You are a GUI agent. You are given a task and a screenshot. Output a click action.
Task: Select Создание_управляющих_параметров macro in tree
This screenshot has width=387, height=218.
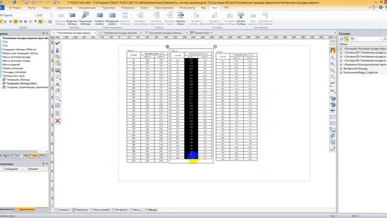point(27,87)
